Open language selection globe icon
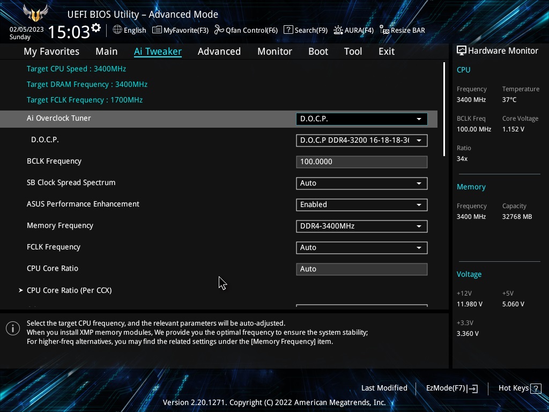The width and height of the screenshot is (549, 412). click(117, 30)
